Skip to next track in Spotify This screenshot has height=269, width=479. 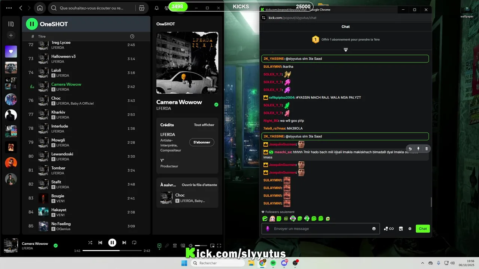pyautogui.click(x=124, y=242)
